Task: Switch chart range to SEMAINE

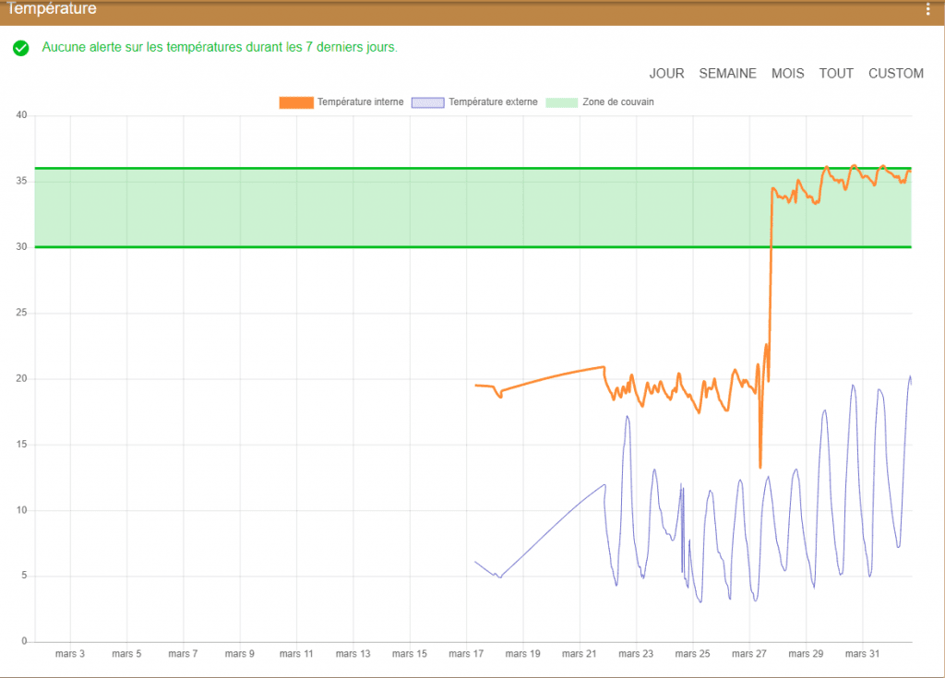Action: [727, 74]
